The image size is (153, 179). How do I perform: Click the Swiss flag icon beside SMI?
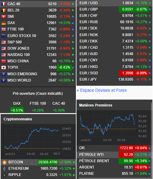(x=4, y=17)
